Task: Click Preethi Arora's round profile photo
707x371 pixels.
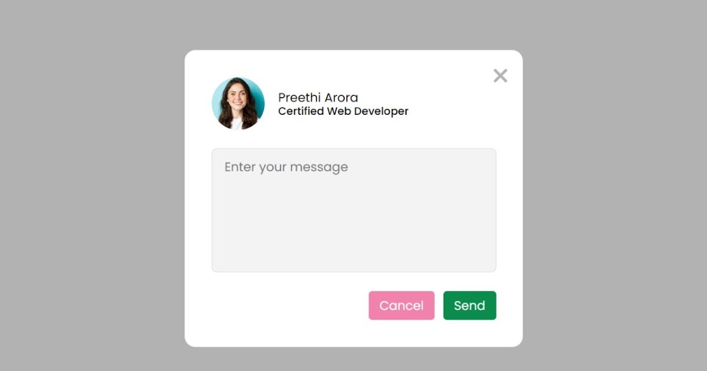Action: pos(238,104)
